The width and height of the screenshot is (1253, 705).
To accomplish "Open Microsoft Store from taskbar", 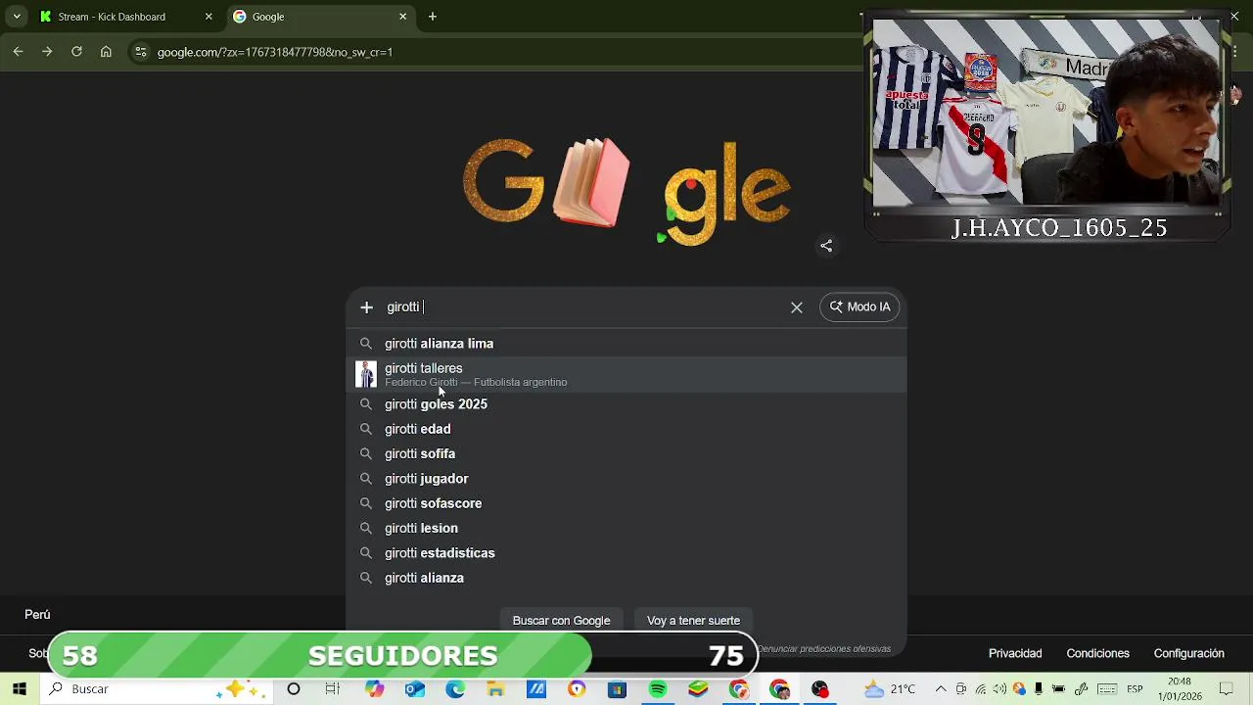I will click(617, 689).
